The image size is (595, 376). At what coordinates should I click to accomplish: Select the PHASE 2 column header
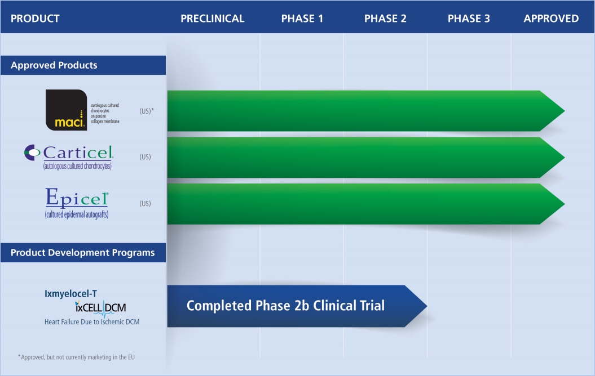pos(385,19)
